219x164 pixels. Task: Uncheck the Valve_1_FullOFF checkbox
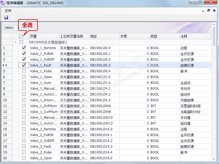[x=24, y=59]
